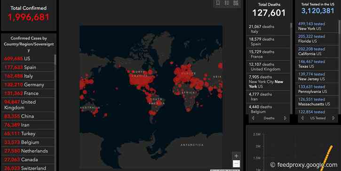Open the map legend list icon

tap(227, 3)
